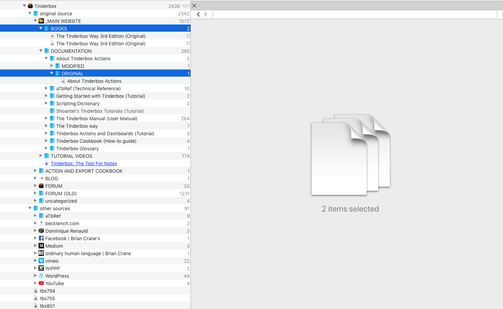Screen dimensions: 503x309
Task: Go forward with the right chevron button
Action: (205, 14)
